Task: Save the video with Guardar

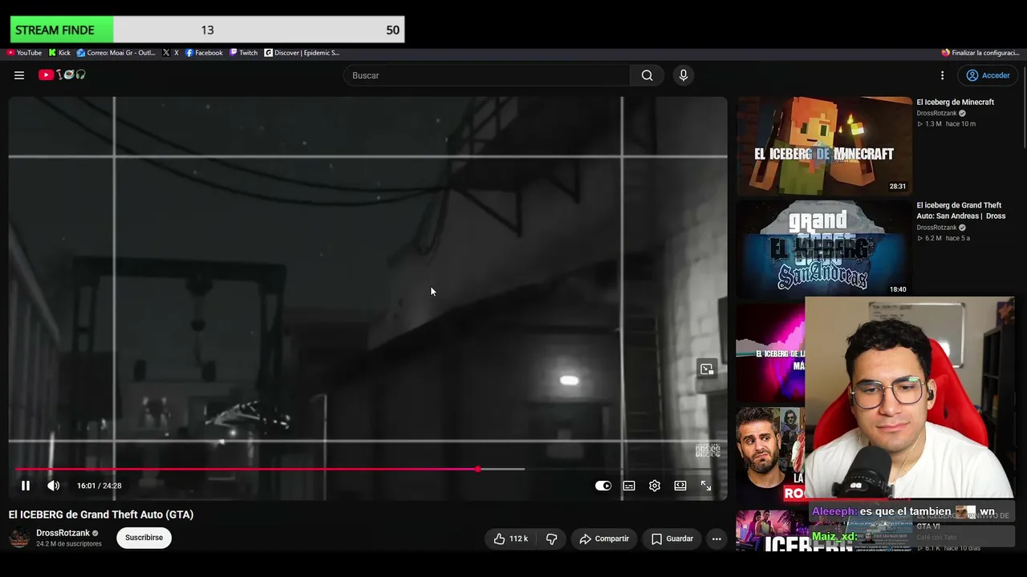Action: pyautogui.click(x=672, y=539)
